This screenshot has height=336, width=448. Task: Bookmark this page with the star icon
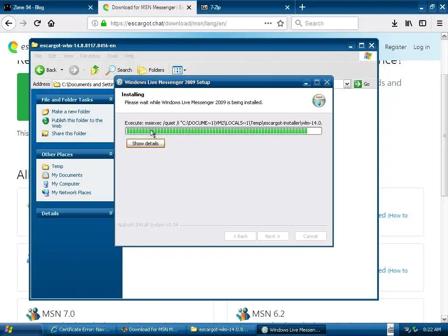click(x=280, y=23)
